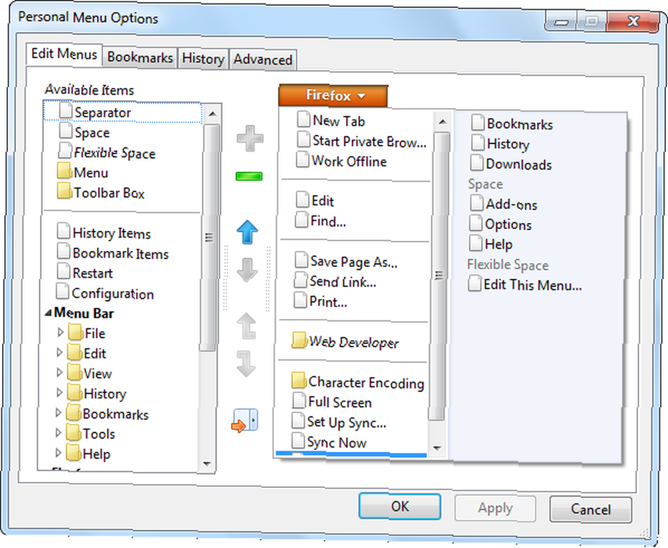This screenshot has width=668, height=548.
Task: Select the grayed Space entry above Add-ons
Action: [485, 184]
